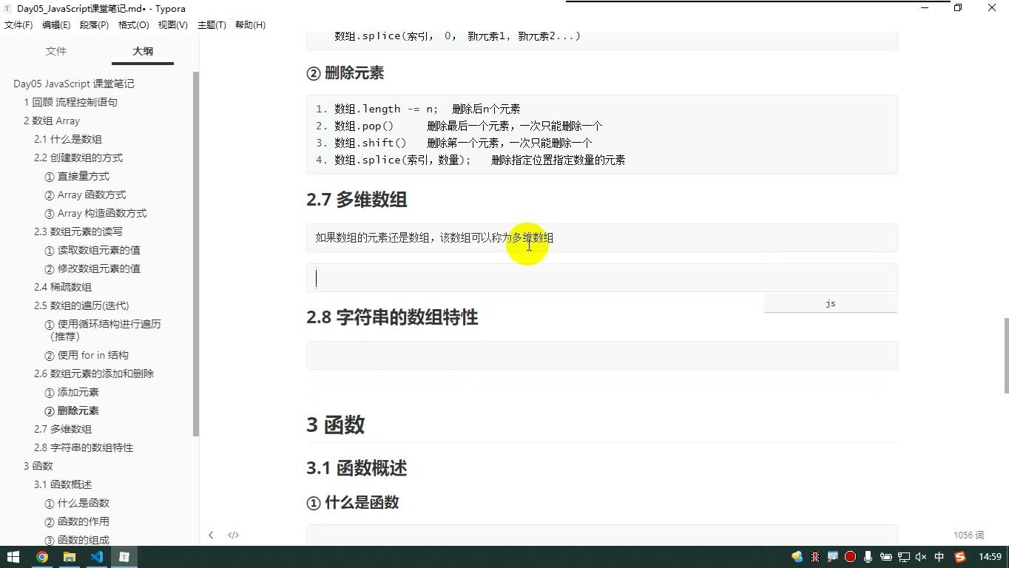Viewport: 1009px width, 568px height.
Task: Click the sidebar outline scrollbar
Action: 196,254
